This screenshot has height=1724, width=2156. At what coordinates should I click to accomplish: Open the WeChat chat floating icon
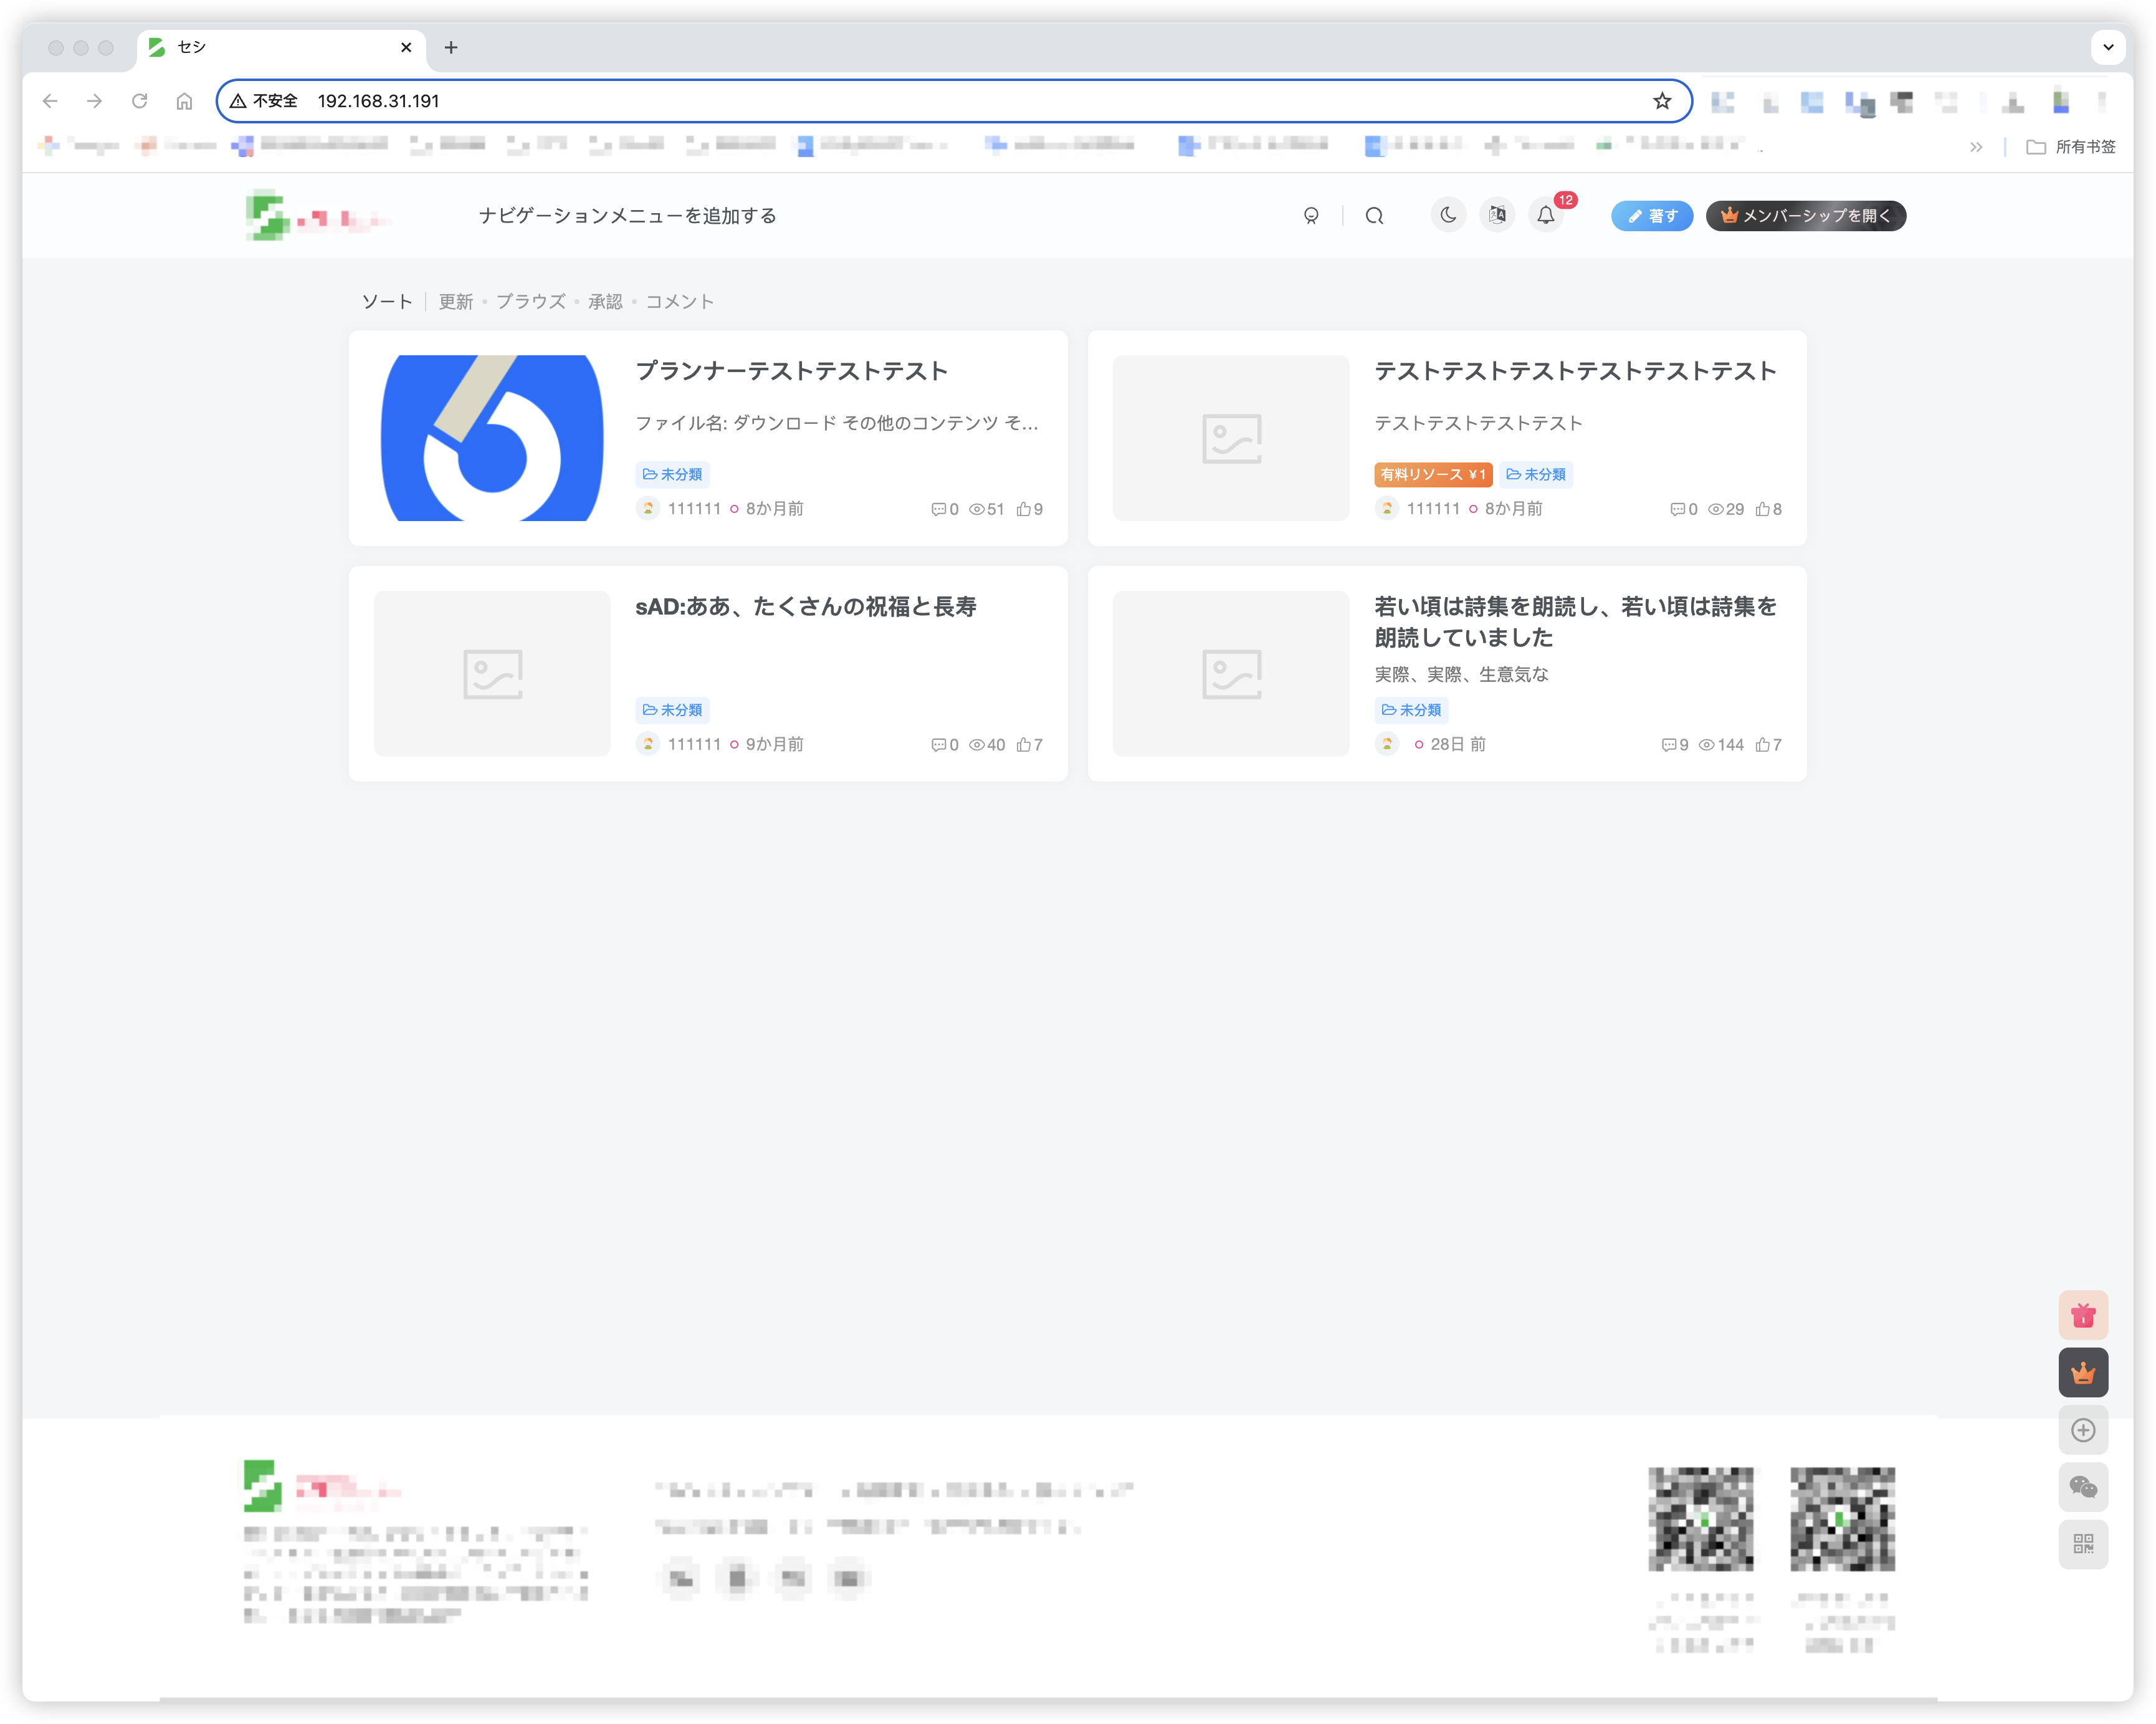pos(2083,1487)
